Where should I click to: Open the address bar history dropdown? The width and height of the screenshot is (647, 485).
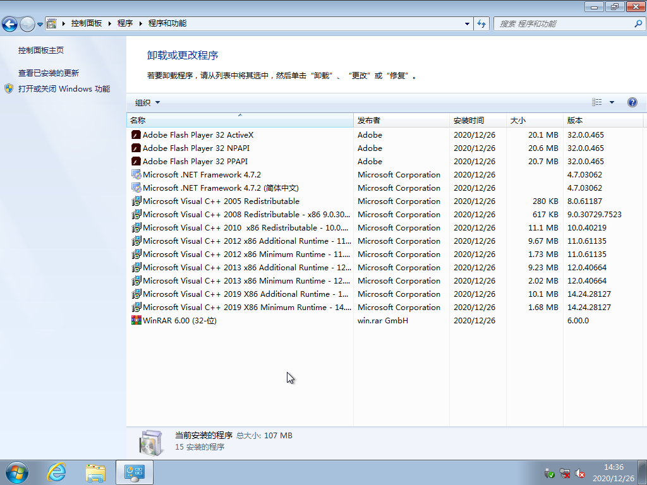click(x=467, y=23)
